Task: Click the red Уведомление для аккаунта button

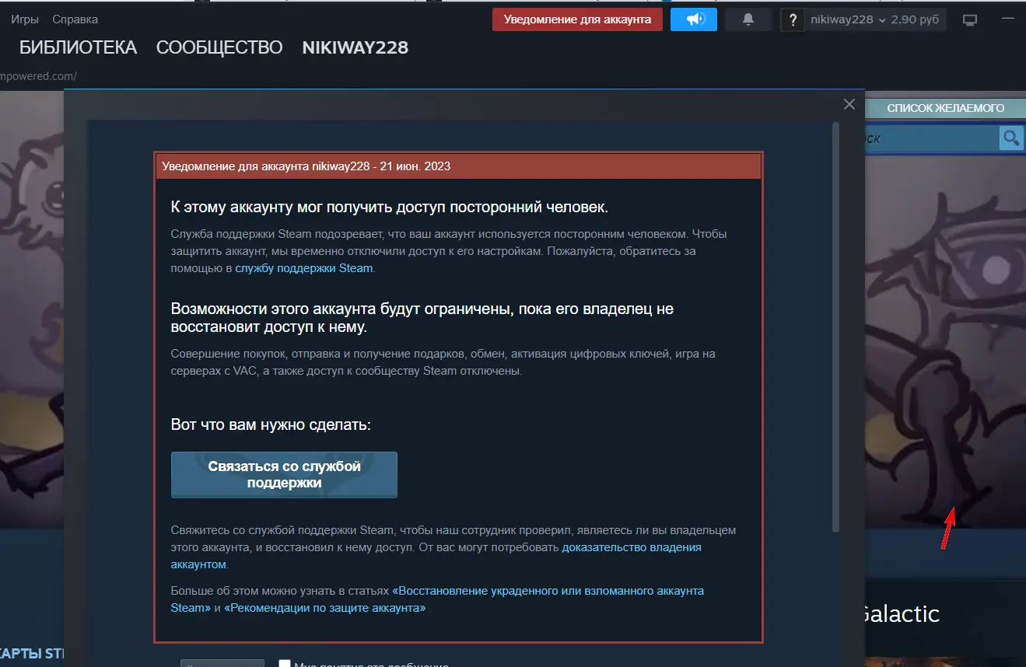Action: pos(577,19)
